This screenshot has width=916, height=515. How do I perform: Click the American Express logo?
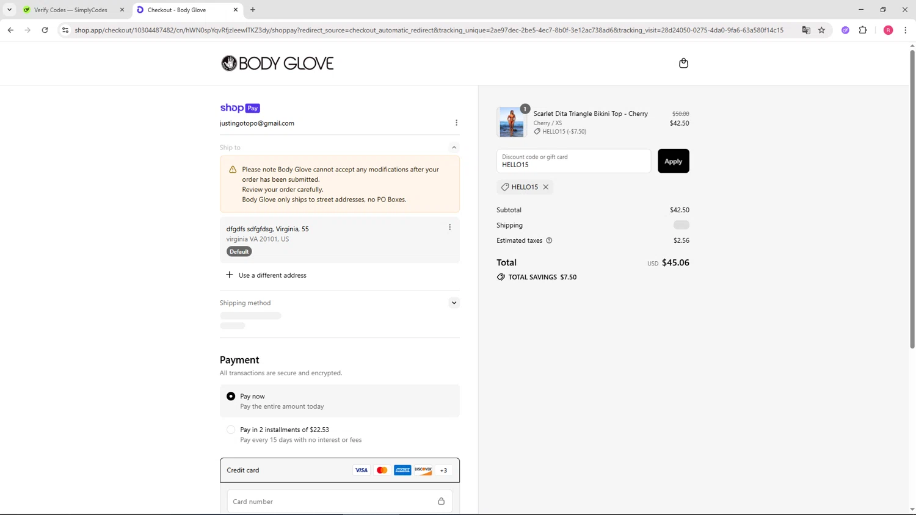coord(402,470)
